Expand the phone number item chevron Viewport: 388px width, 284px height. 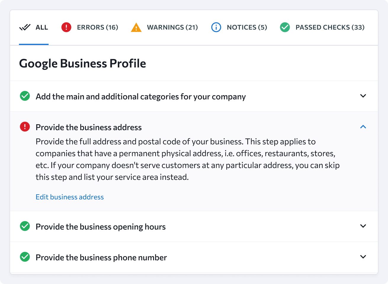tap(363, 257)
